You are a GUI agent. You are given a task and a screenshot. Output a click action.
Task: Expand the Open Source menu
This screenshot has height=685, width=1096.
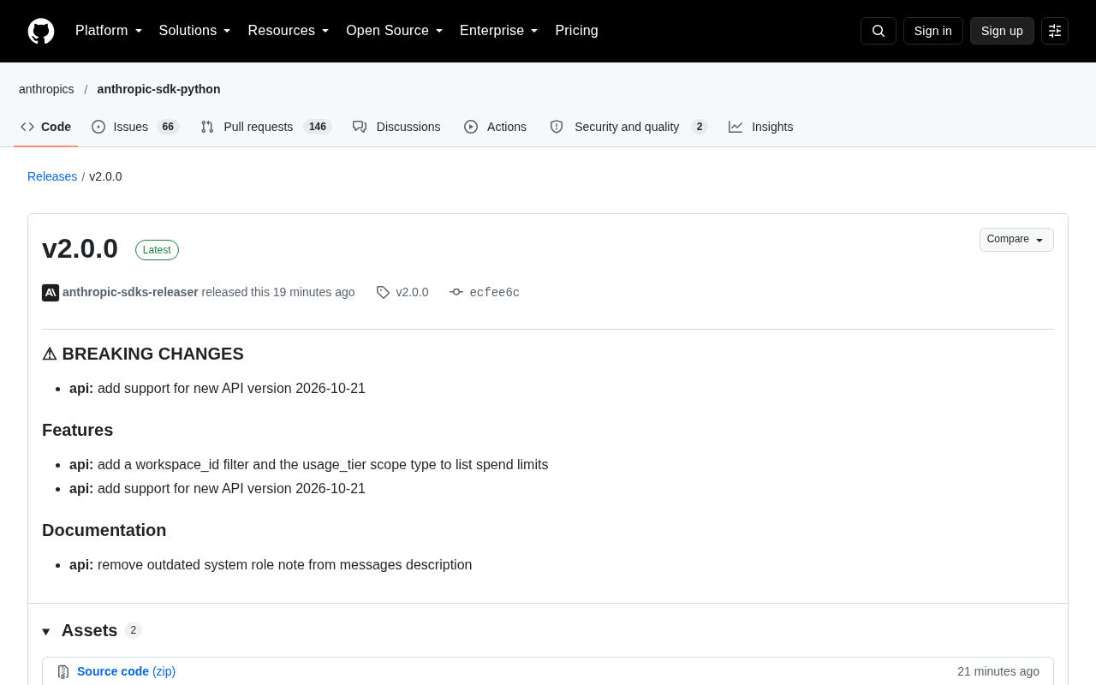coord(395,31)
